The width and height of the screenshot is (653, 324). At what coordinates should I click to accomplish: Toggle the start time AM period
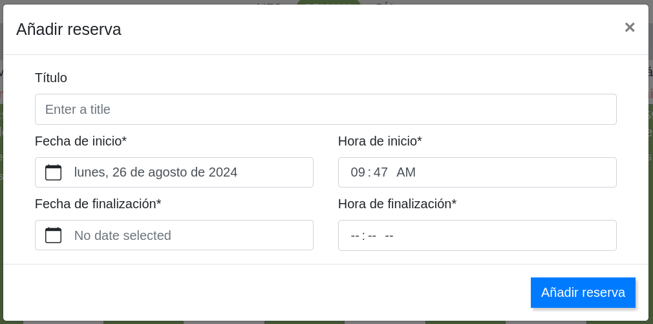click(x=406, y=172)
